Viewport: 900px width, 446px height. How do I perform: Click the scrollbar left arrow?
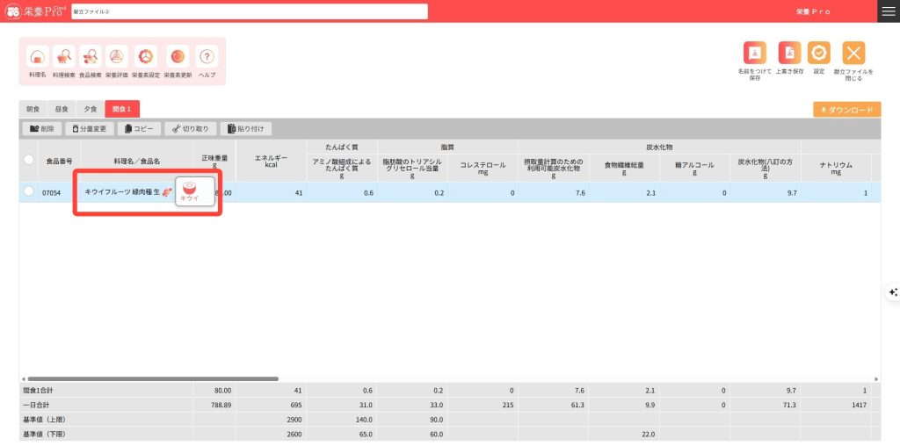pyautogui.click(x=23, y=379)
